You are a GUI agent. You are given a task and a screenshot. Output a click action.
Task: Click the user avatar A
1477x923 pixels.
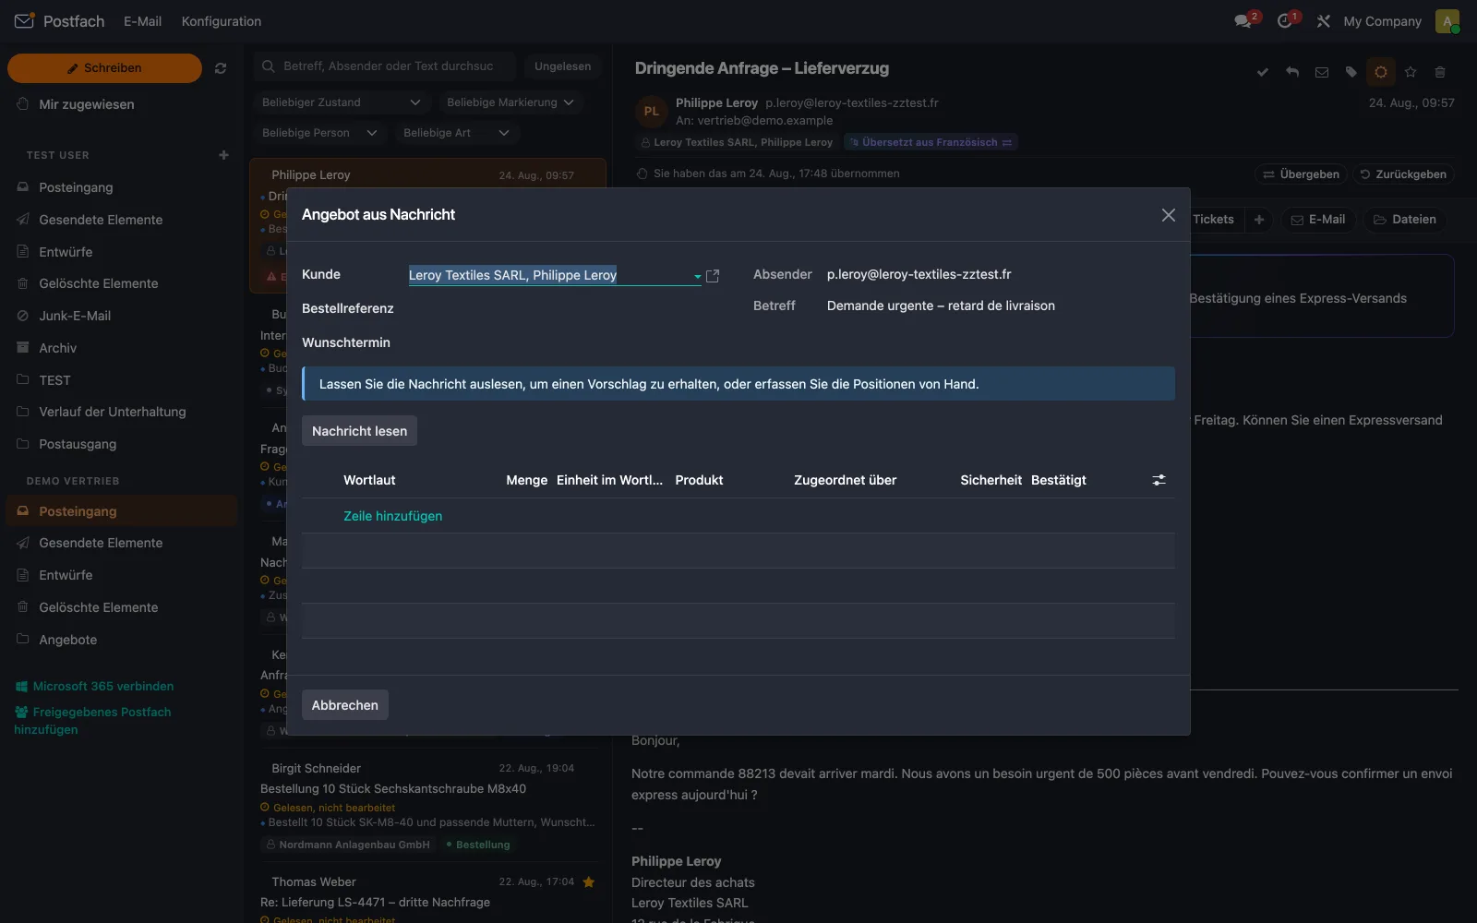(1447, 21)
